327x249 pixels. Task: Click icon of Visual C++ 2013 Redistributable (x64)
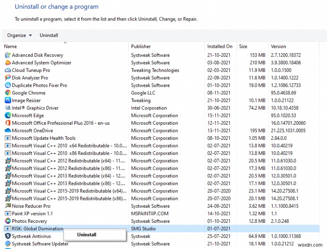[x=8, y=176]
